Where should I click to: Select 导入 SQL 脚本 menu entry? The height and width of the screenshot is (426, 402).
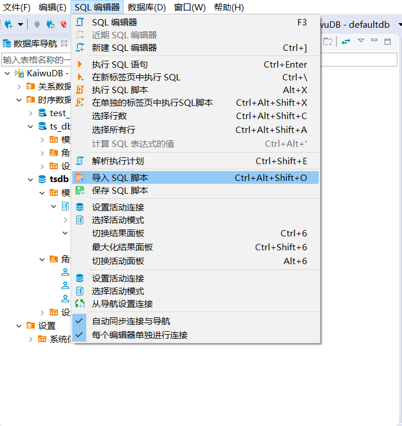[x=120, y=177]
